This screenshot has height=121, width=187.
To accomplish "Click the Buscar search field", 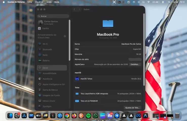I will point(53,16).
